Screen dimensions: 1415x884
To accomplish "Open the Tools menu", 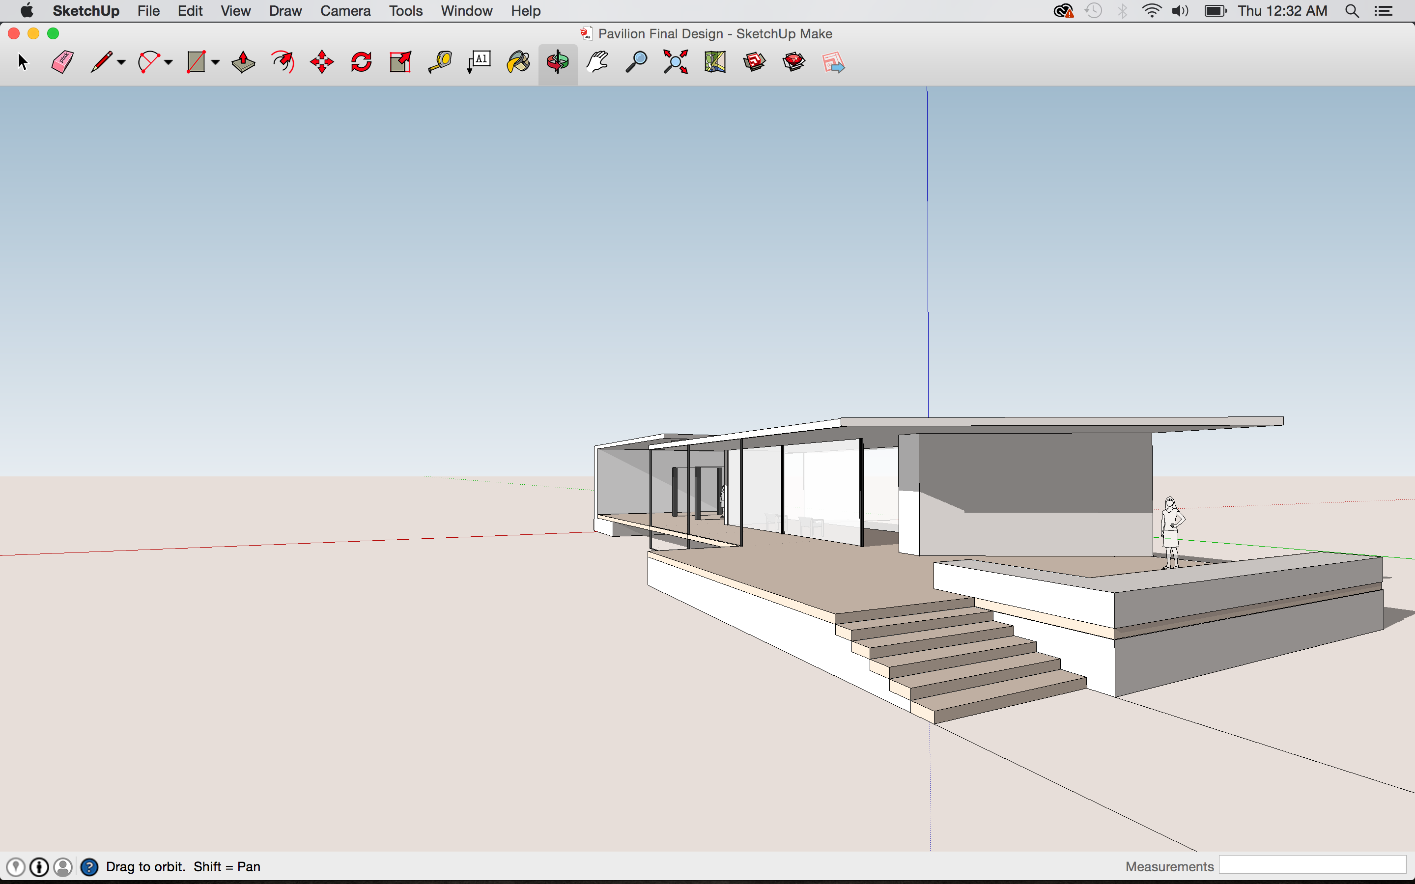I will (x=406, y=10).
